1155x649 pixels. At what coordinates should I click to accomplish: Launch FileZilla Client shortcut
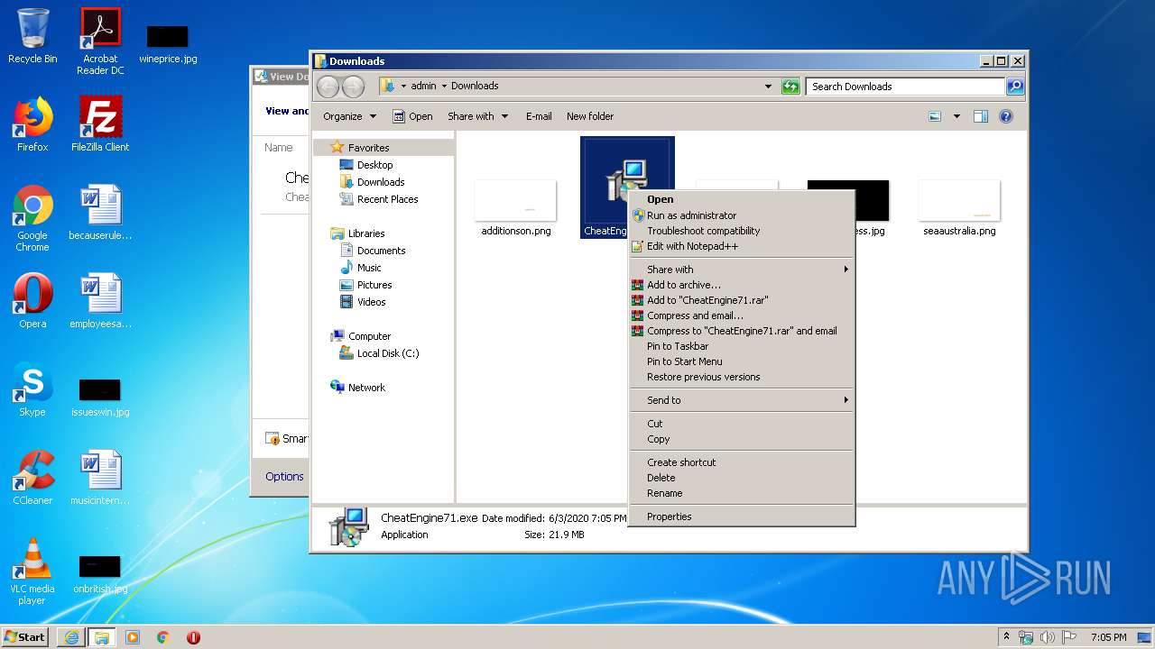100,124
